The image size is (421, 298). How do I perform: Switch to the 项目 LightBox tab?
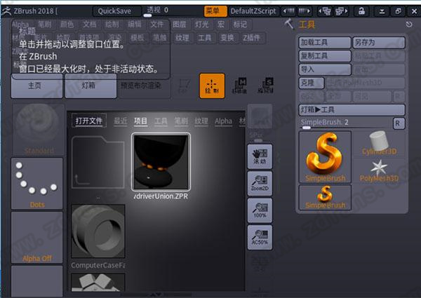141,121
